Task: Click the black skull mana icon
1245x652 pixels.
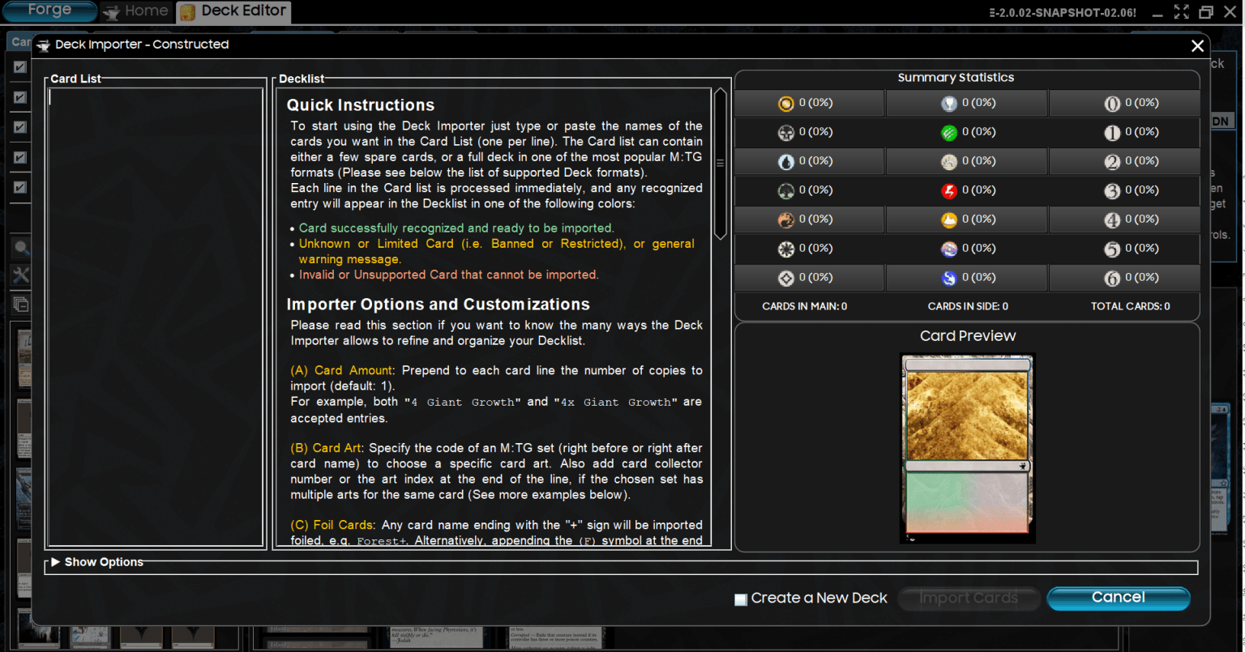Action: click(785, 133)
